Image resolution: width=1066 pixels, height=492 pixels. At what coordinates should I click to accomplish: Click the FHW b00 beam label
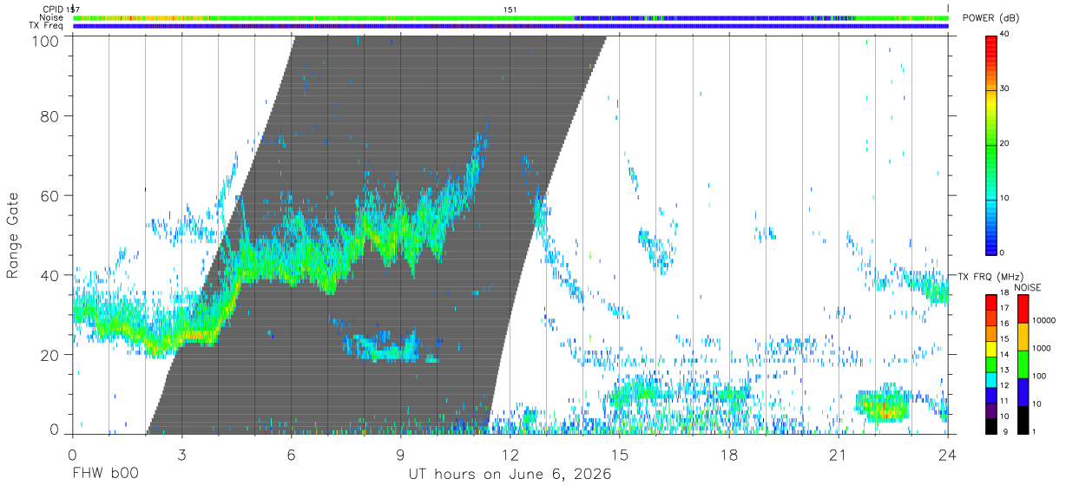[x=105, y=475]
